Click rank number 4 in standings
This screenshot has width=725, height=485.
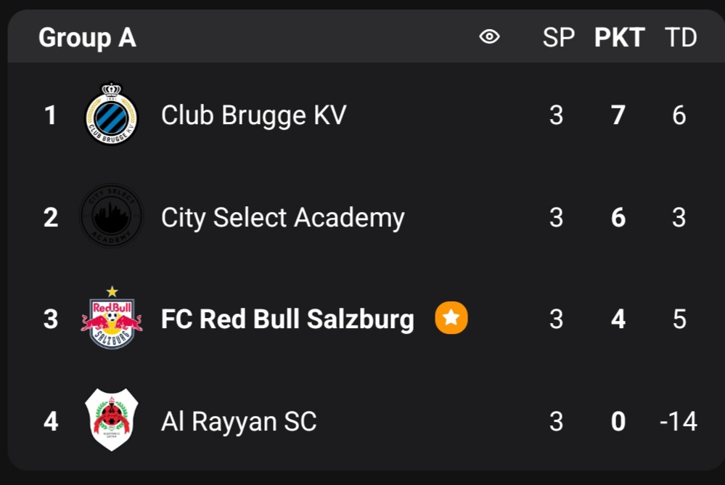click(x=50, y=421)
